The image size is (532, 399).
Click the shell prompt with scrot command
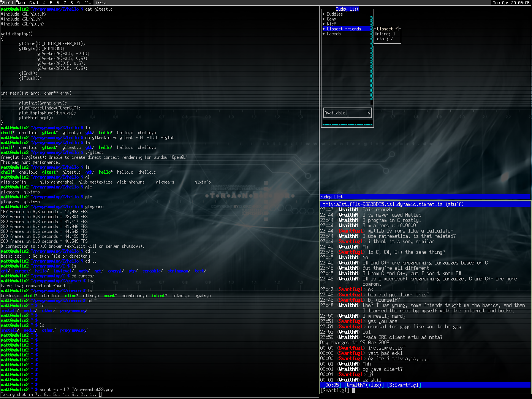(76, 389)
